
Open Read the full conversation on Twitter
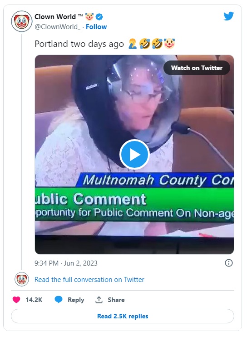(89, 280)
